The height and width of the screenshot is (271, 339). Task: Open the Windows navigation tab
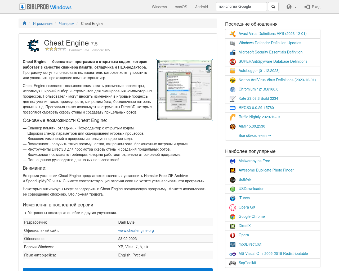[159, 7]
